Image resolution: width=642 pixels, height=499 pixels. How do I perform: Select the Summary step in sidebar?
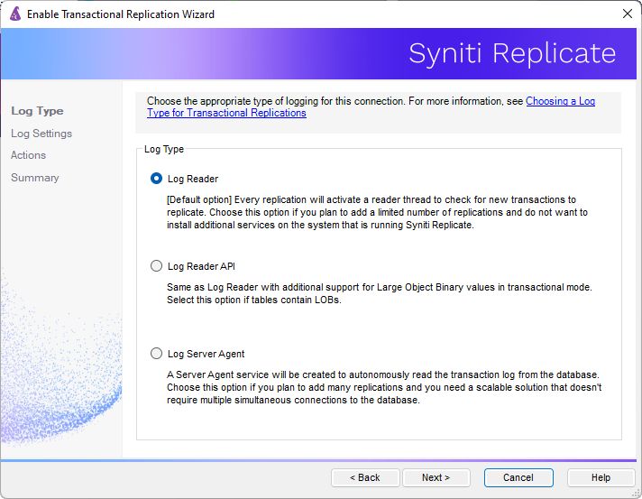35,178
